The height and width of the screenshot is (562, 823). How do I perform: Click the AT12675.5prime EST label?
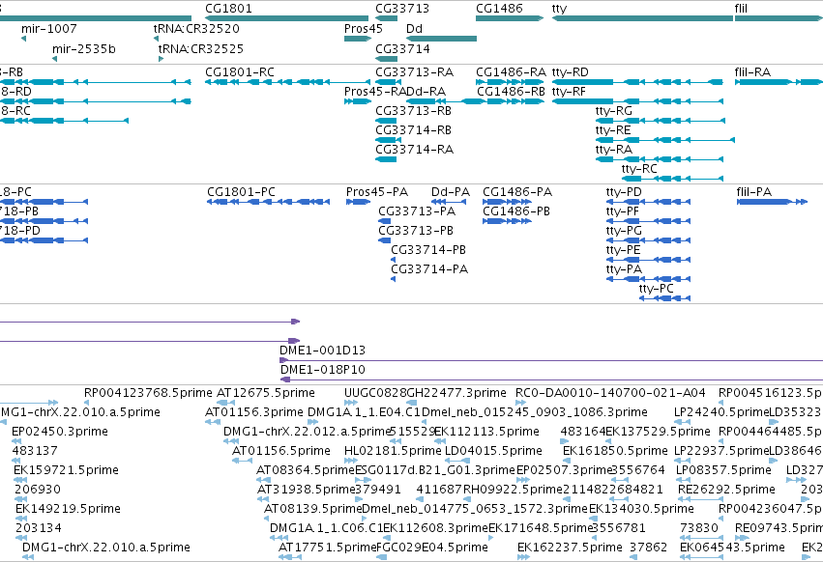click(266, 393)
